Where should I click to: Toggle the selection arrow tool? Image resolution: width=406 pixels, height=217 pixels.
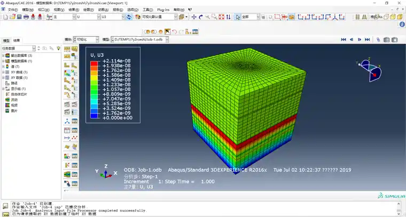(x=238, y=17)
